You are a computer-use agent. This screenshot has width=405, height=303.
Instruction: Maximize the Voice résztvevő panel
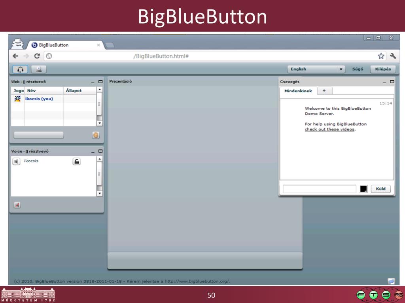pos(100,151)
